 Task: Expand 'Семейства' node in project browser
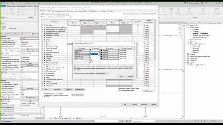pos(186,61)
